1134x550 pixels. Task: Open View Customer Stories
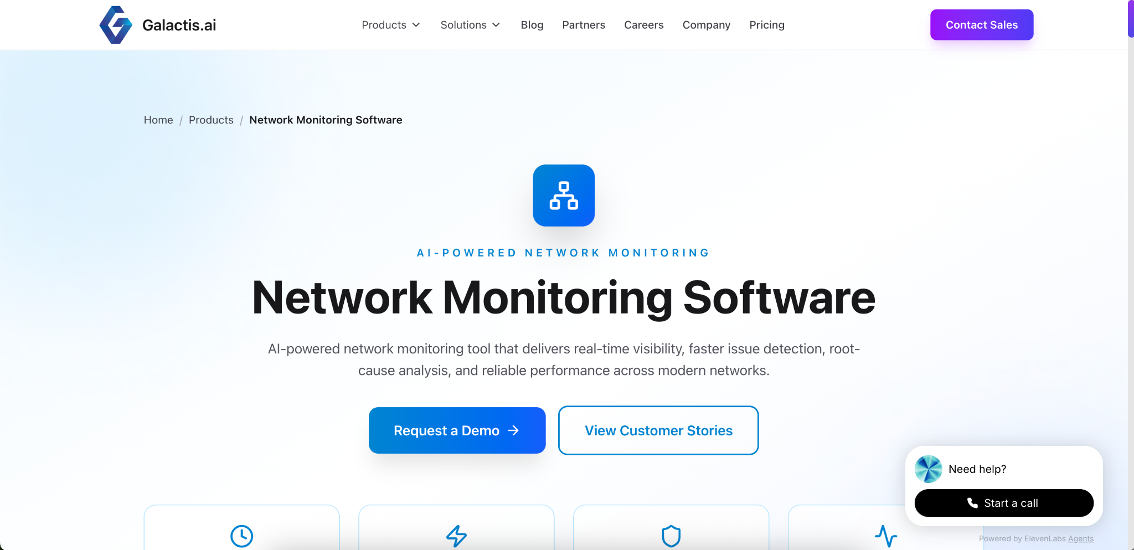click(x=658, y=430)
